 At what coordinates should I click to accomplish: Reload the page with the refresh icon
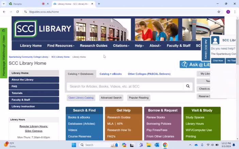tap(17, 12)
